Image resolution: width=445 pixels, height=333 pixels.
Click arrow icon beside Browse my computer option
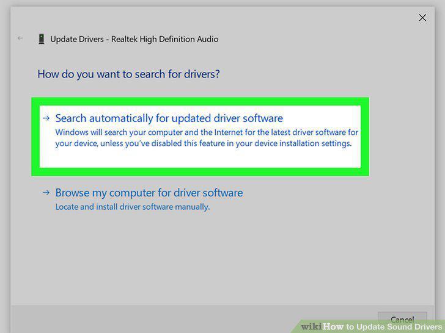pos(46,193)
